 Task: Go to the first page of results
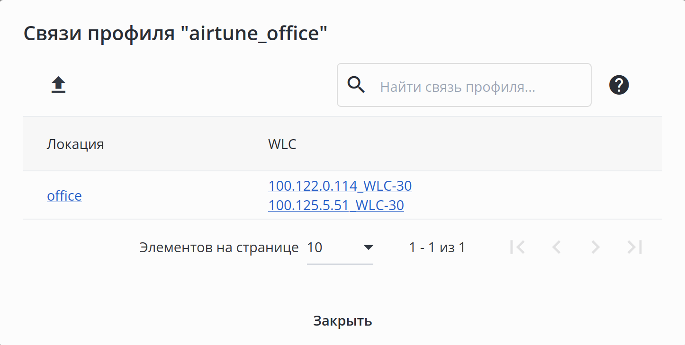(x=517, y=247)
